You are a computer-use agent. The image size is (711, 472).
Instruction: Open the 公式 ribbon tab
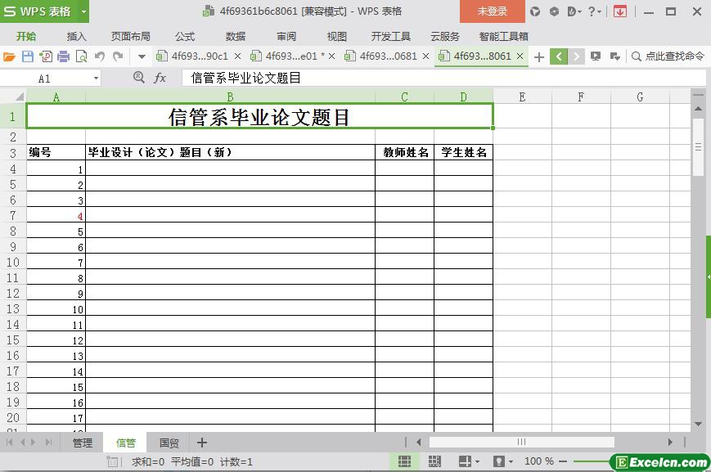coord(185,36)
